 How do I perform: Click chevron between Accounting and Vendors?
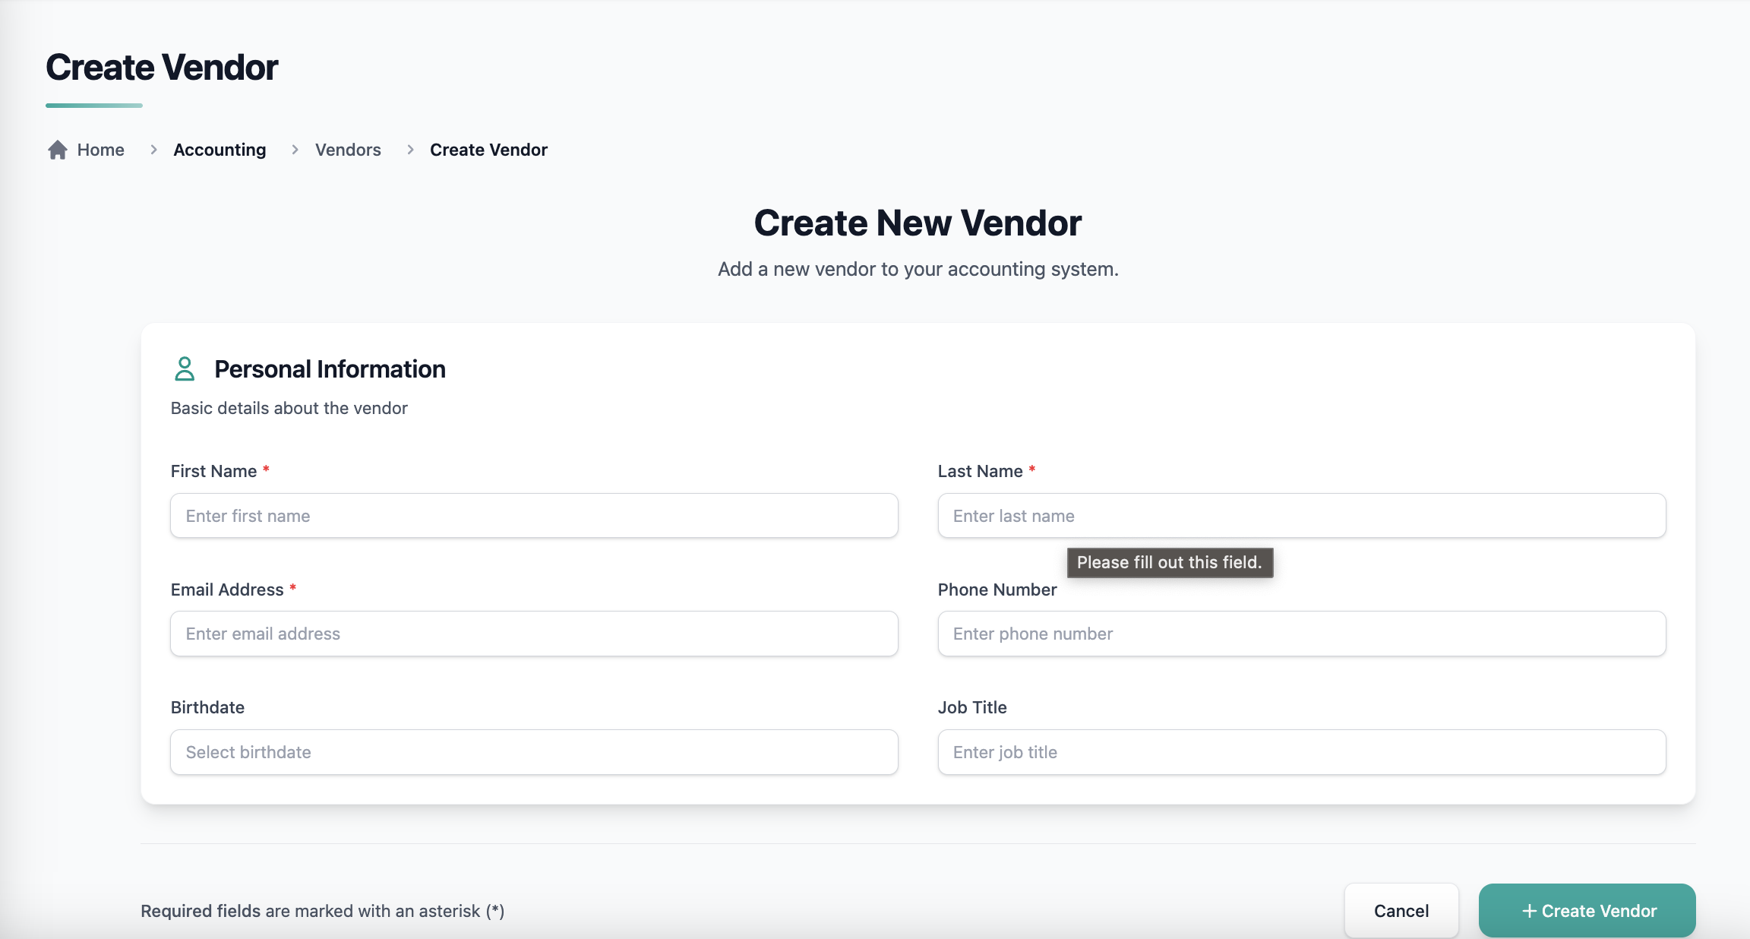click(x=295, y=150)
